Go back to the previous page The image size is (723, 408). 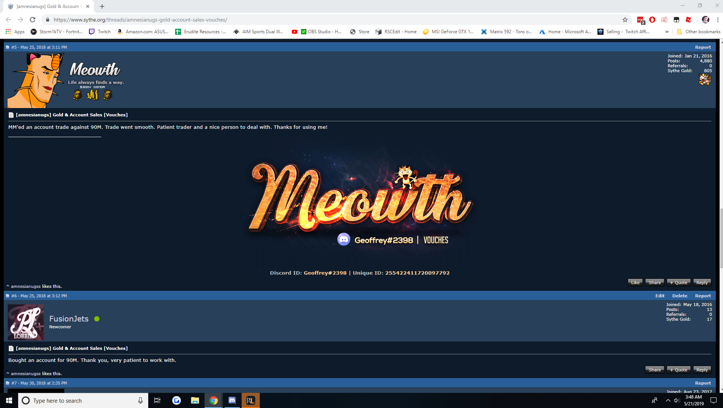pyautogui.click(x=8, y=20)
